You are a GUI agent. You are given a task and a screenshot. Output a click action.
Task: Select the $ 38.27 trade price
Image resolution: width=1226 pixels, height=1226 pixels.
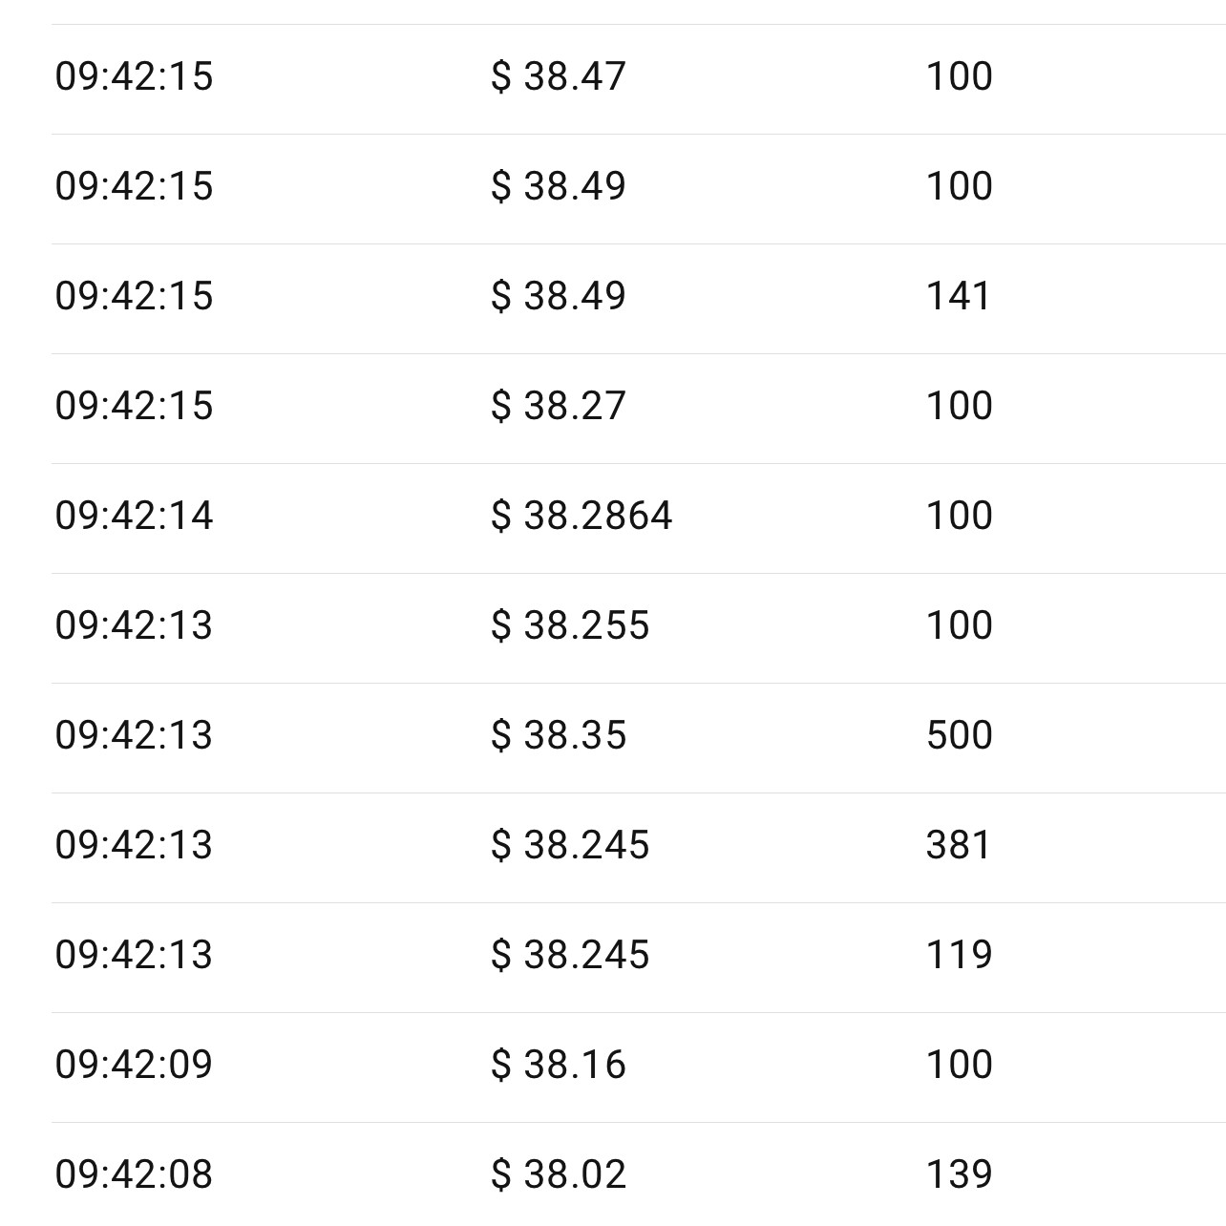pyautogui.click(x=559, y=406)
